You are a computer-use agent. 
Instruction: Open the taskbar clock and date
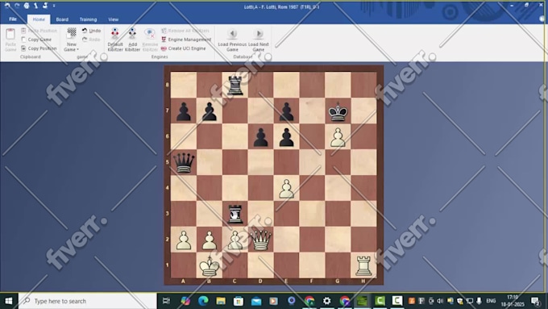(x=513, y=301)
